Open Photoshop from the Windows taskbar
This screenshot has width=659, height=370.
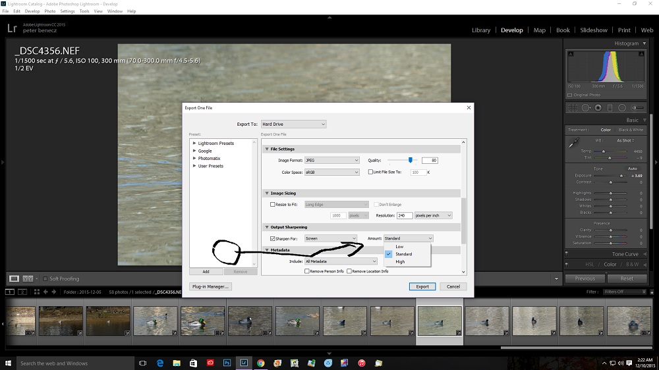(227, 363)
